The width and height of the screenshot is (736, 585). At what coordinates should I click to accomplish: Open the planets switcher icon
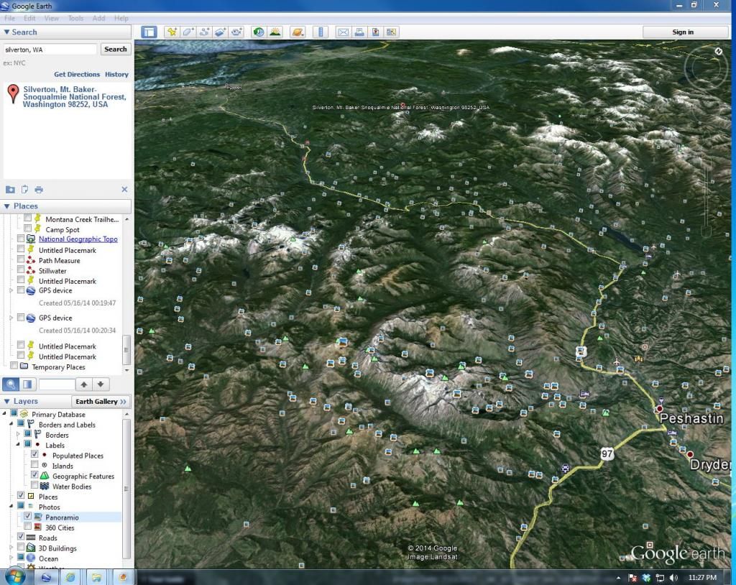click(x=298, y=32)
